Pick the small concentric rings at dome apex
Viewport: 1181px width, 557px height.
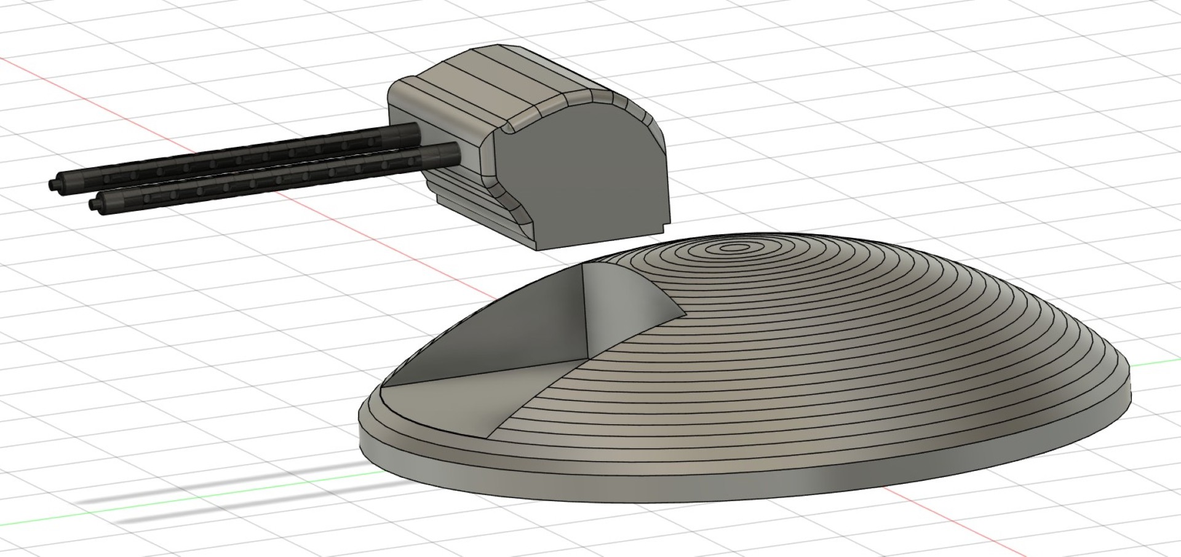(732, 248)
